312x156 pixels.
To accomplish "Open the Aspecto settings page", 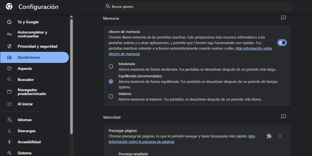I will (x=34, y=68).
